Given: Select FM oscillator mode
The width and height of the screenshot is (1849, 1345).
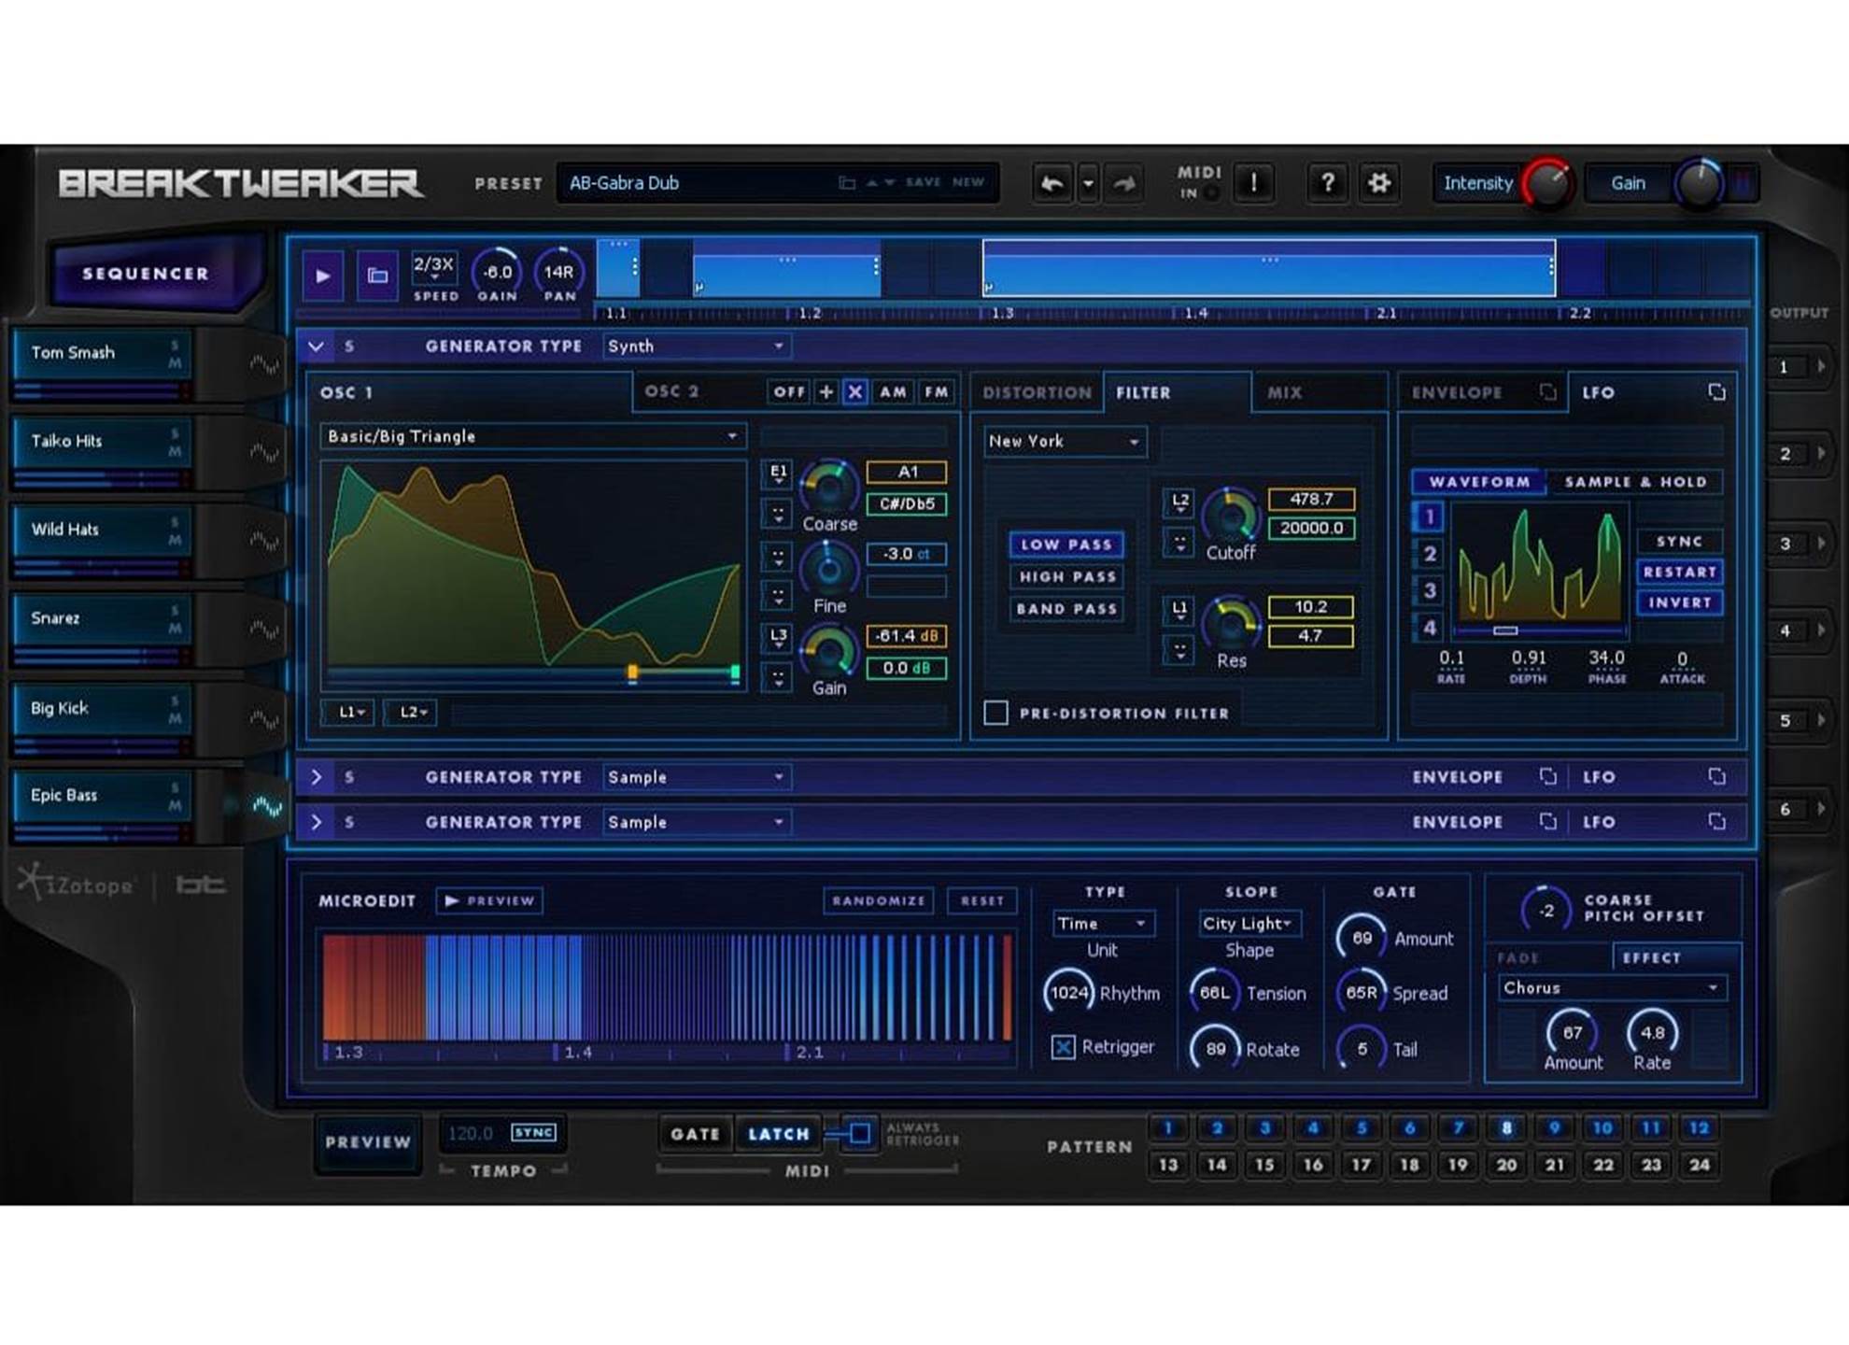Looking at the screenshot, I should (x=936, y=392).
